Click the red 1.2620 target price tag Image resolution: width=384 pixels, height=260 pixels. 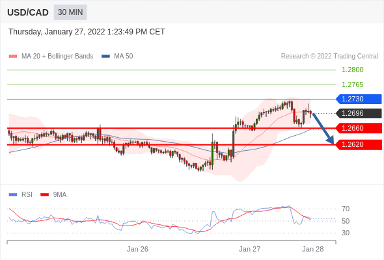pos(359,144)
